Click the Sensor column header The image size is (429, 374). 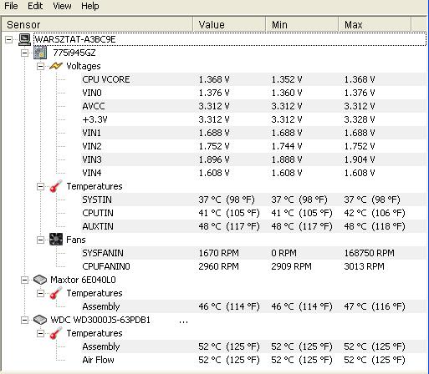[x=98, y=24]
